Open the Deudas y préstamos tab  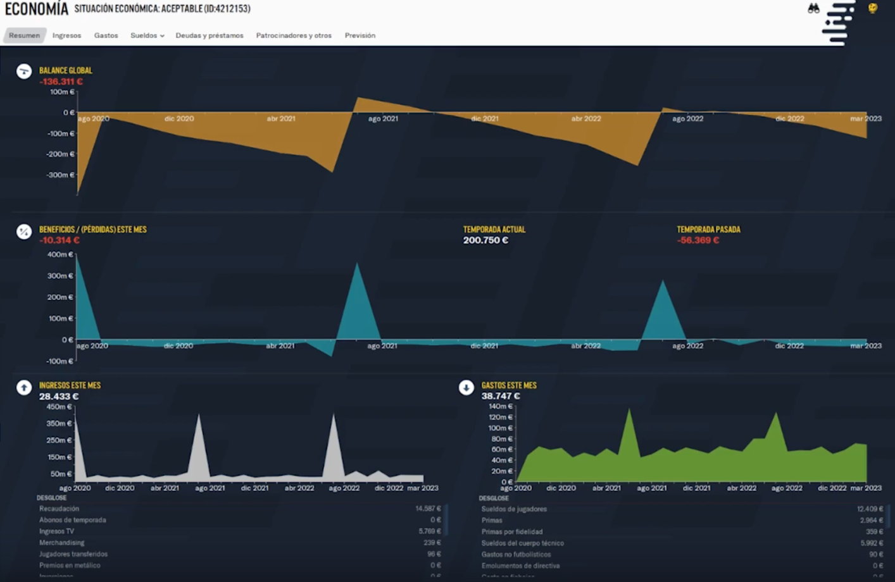(x=210, y=35)
